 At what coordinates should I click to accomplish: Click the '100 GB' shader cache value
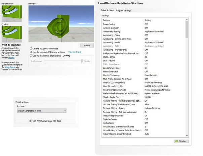click(148, 97)
